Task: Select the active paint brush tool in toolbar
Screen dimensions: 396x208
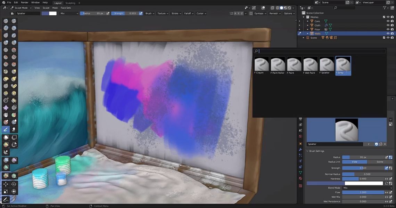Action: [x=6, y=129]
